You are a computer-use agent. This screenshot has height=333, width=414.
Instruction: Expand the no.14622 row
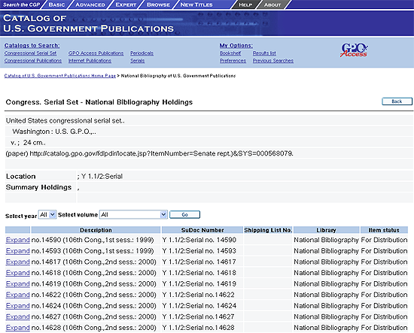coord(18,295)
